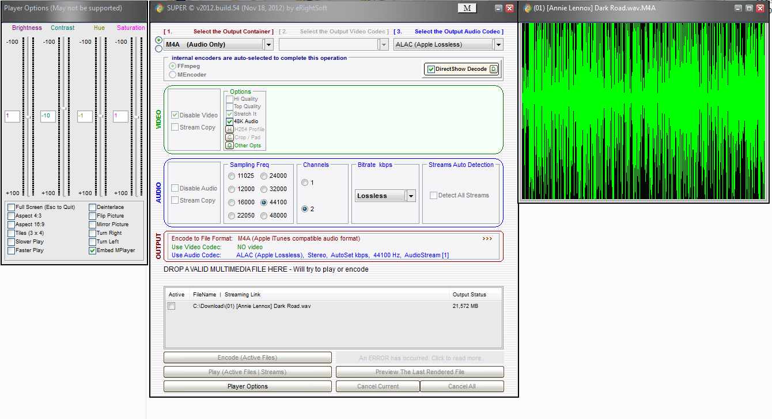Click the SUPER application icon in title bar
772x419 pixels.
[x=159, y=8]
